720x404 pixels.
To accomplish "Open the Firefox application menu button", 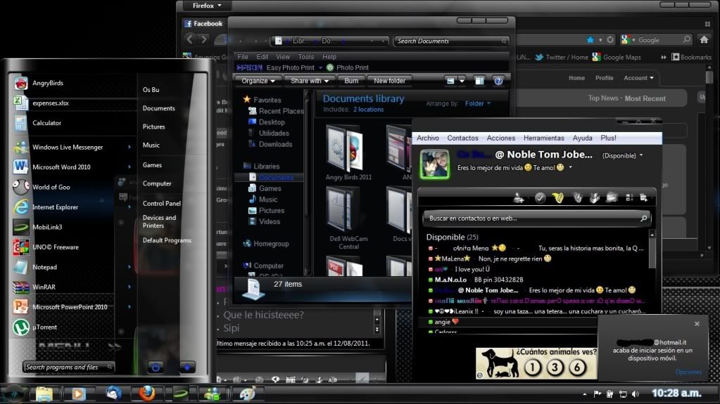I will click(x=207, y=6).
